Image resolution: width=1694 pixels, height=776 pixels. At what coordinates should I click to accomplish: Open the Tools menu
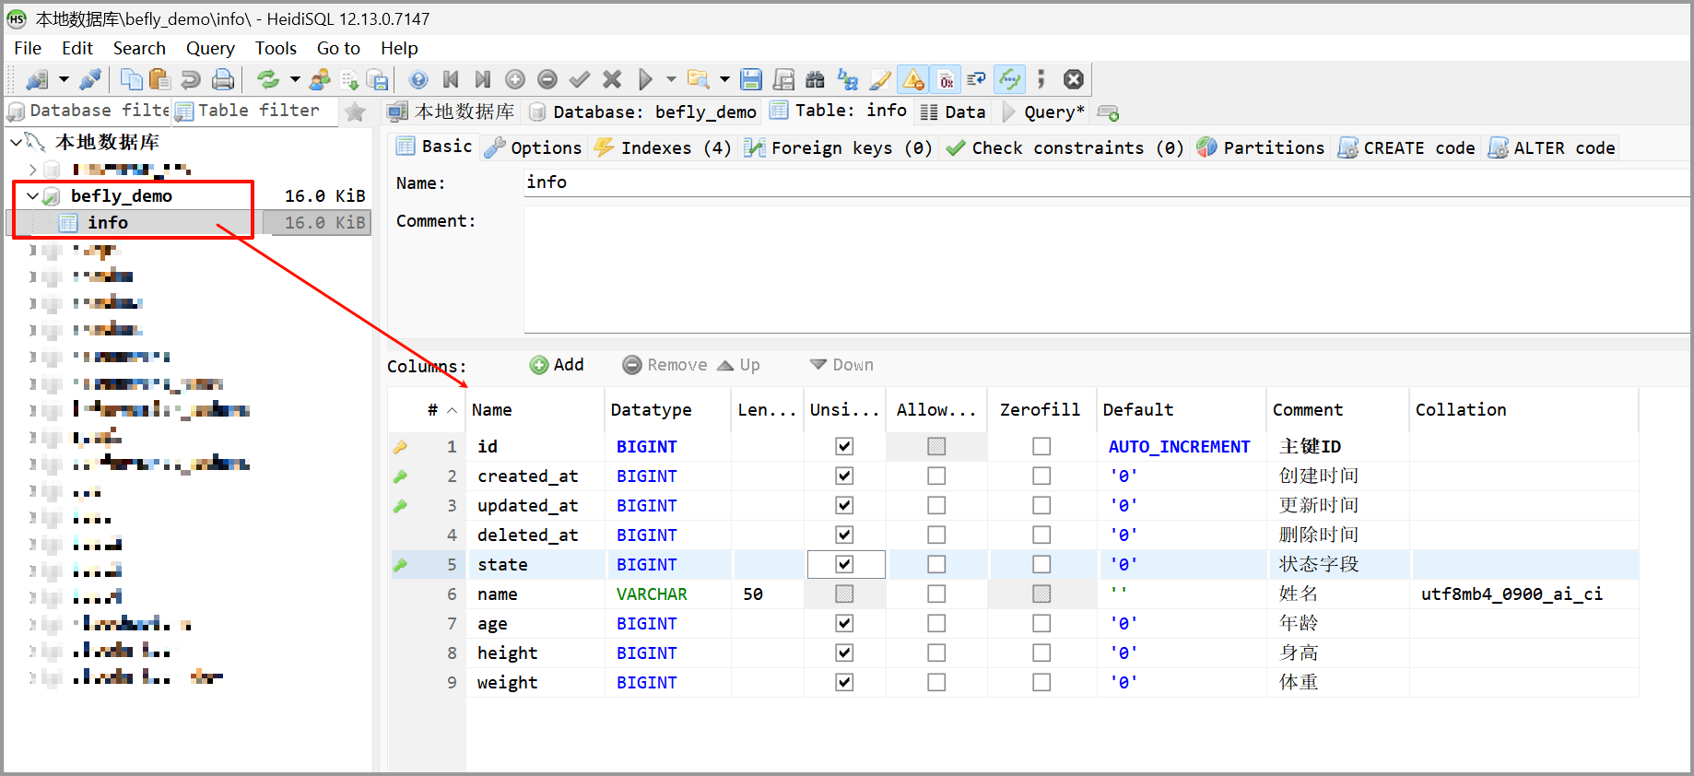click(x=276, y=48)
